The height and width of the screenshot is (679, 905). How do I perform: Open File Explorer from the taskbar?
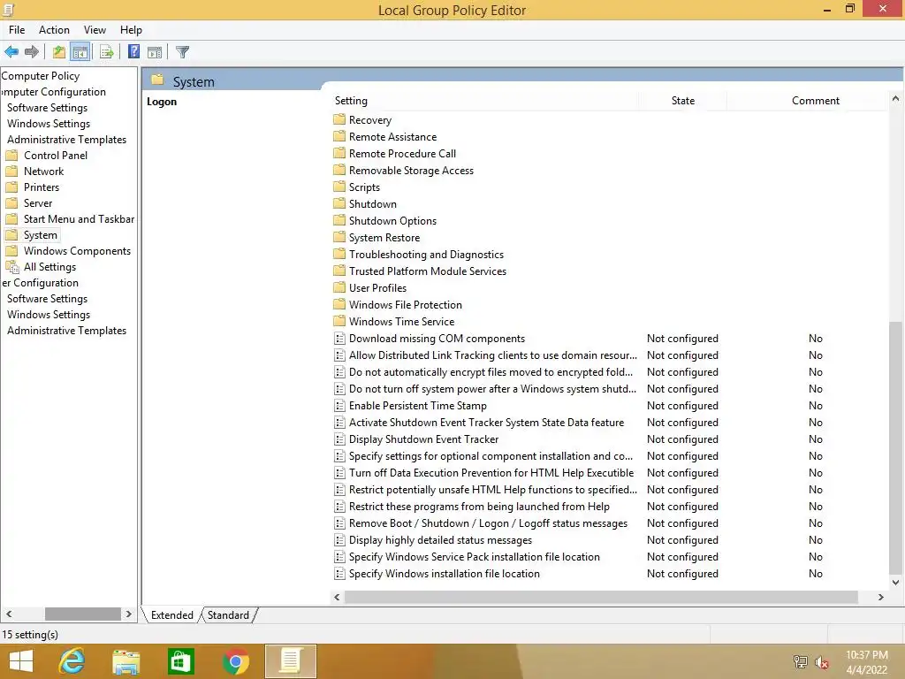click(x=125, y=661)
